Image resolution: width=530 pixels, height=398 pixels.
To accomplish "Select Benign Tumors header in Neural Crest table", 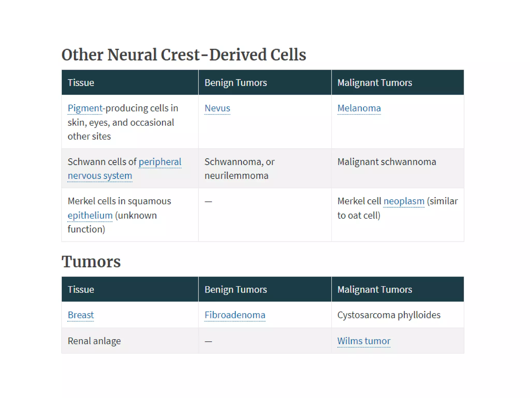I will click(x=235, y=83).
